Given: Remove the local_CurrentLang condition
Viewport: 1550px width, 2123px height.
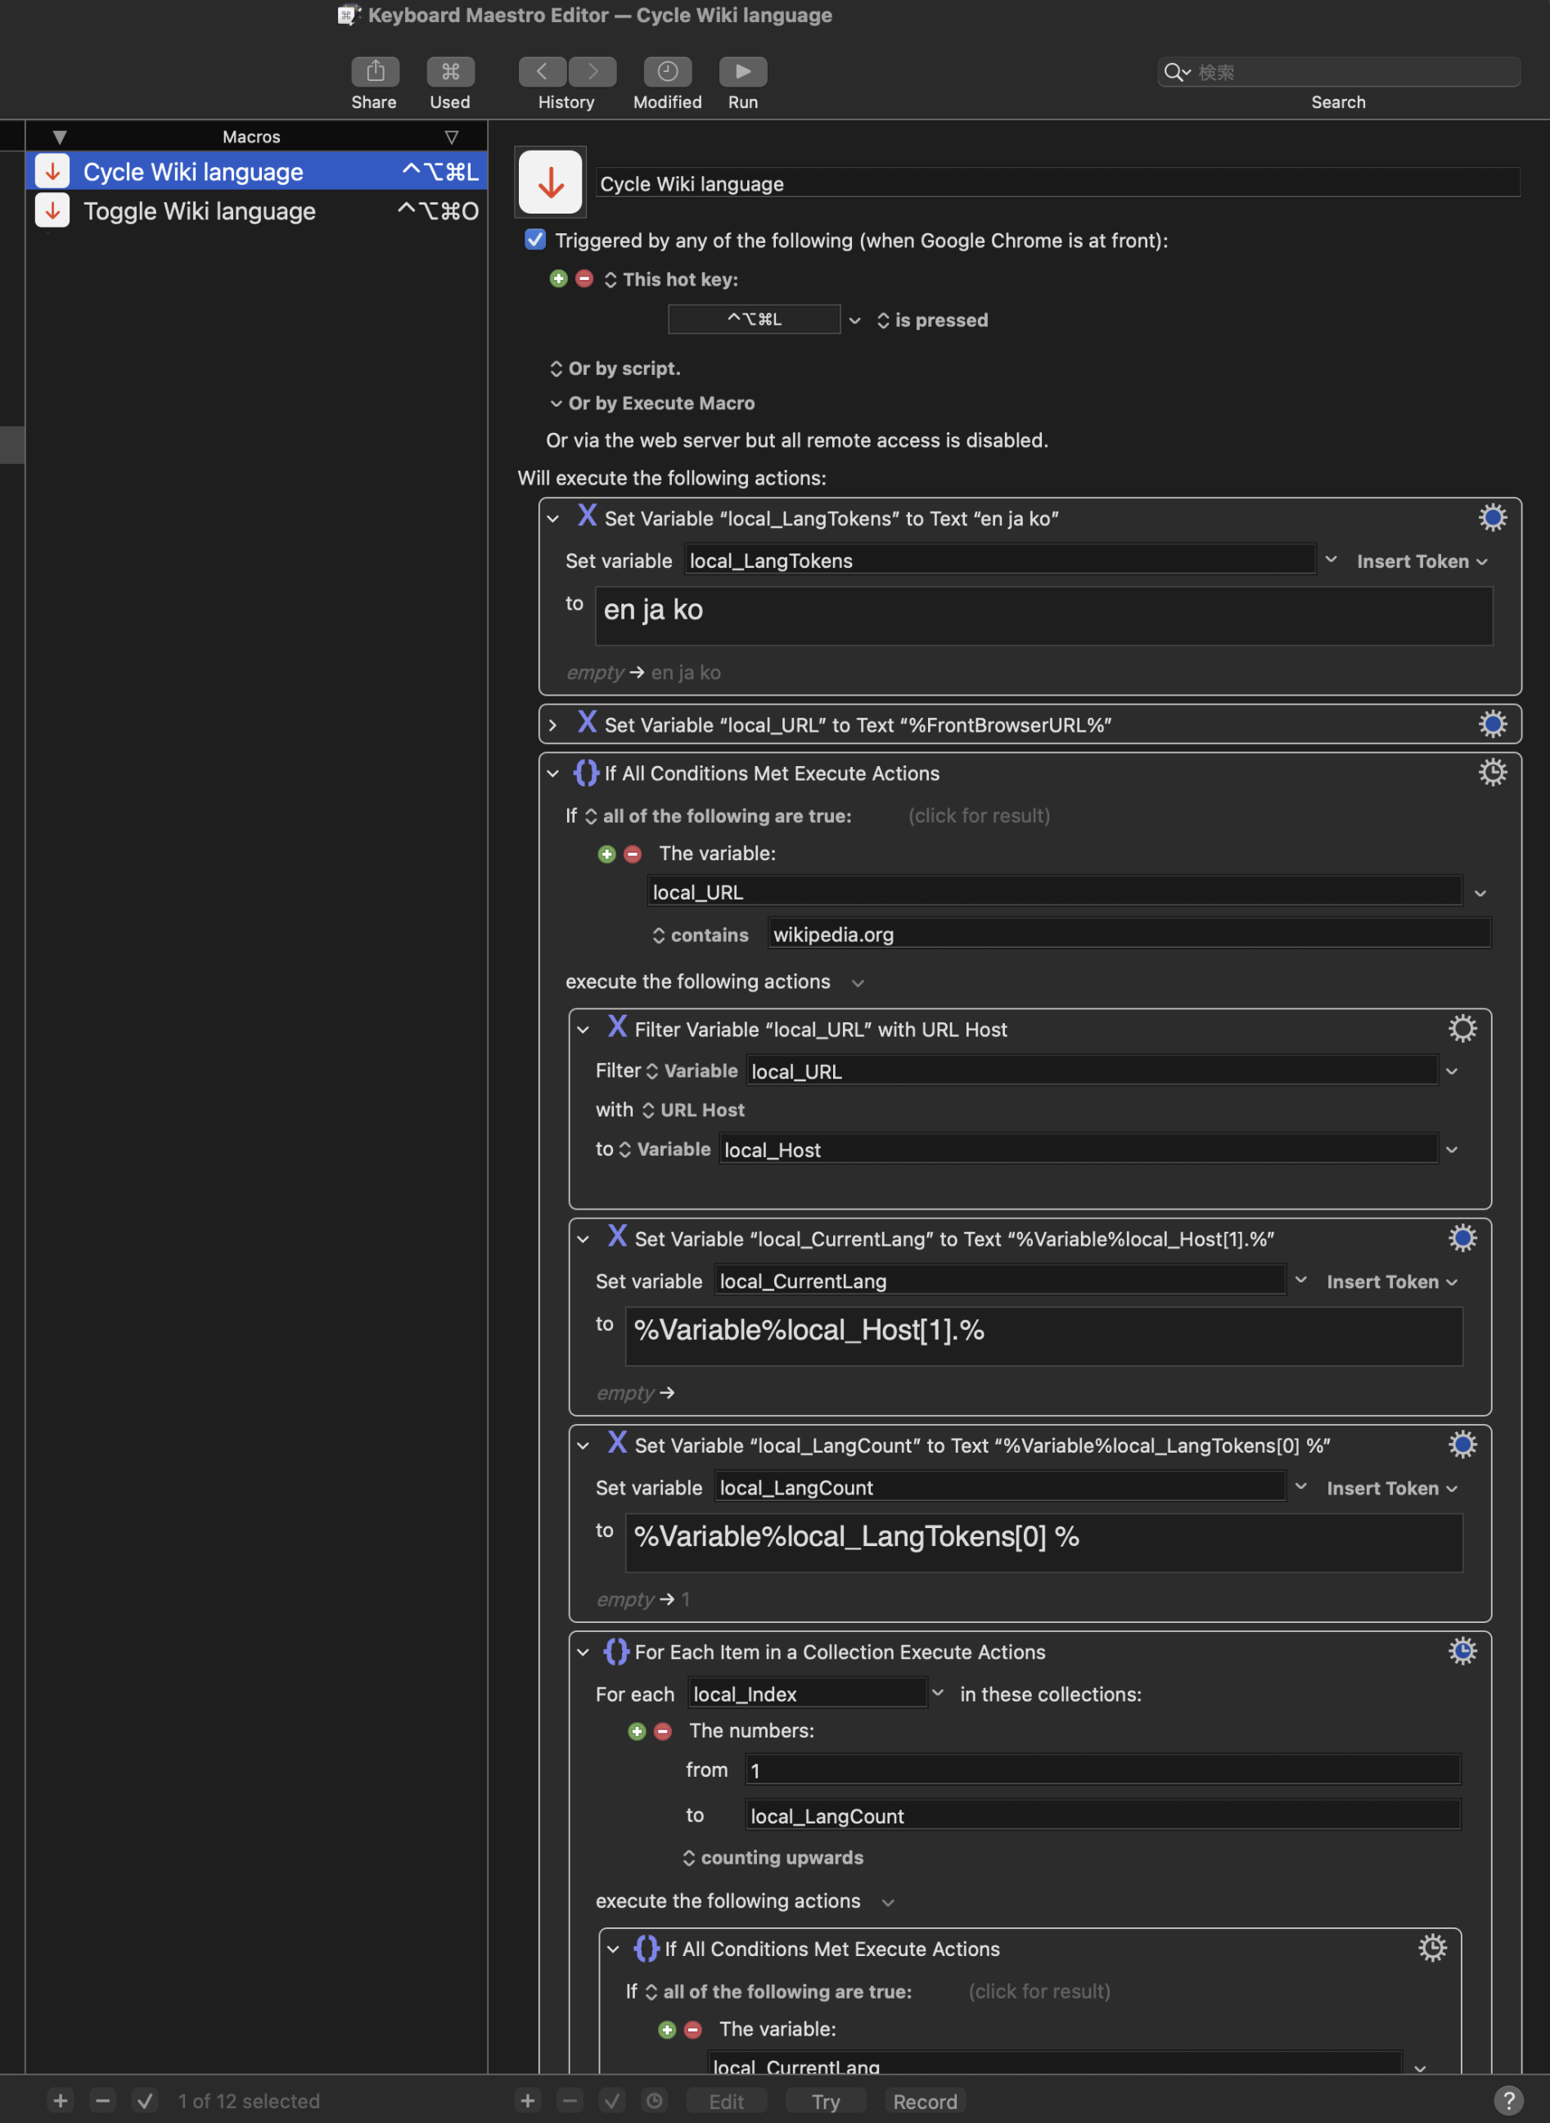Looking at the screenshot, I should coord(692,2031).
